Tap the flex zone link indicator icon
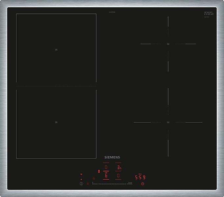 pos(99,171)
